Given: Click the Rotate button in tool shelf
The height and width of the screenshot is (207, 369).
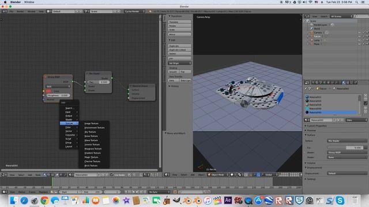Looking at the screenshot, I should 179,25.
